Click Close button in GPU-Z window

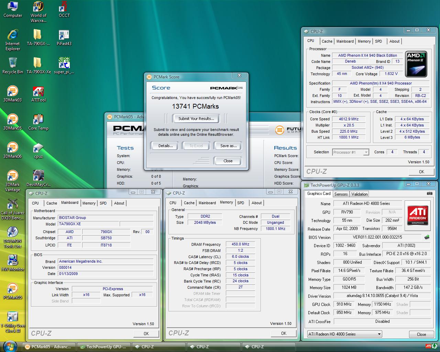pyautogui.click(x=421, y=334)
